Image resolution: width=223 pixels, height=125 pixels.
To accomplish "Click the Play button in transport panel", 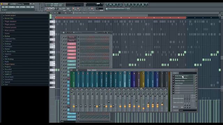I will [x=50, y=9].
